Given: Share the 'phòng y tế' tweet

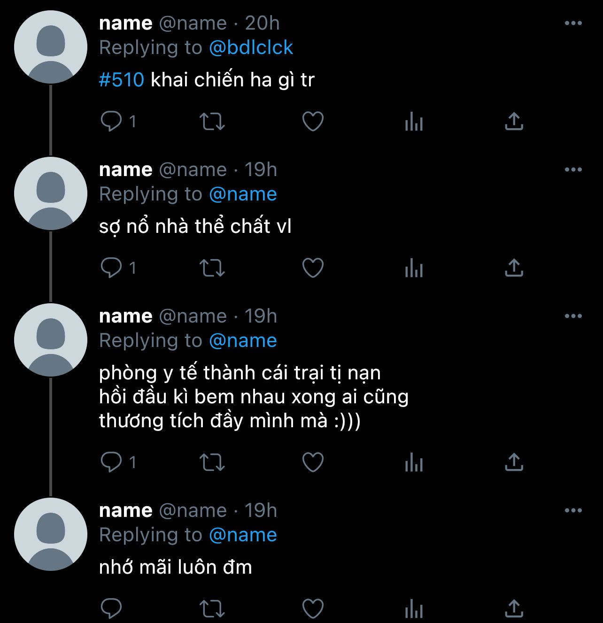Looking at the screenshot, I should pos(514,462).
